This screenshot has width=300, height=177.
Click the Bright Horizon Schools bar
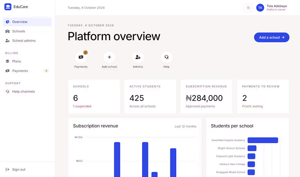click(252, 148)
